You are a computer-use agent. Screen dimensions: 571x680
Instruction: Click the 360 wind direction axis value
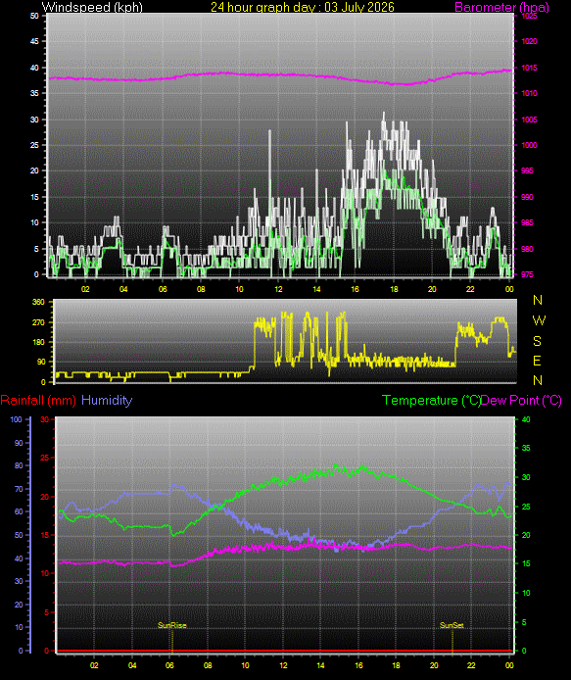point(38,302)
